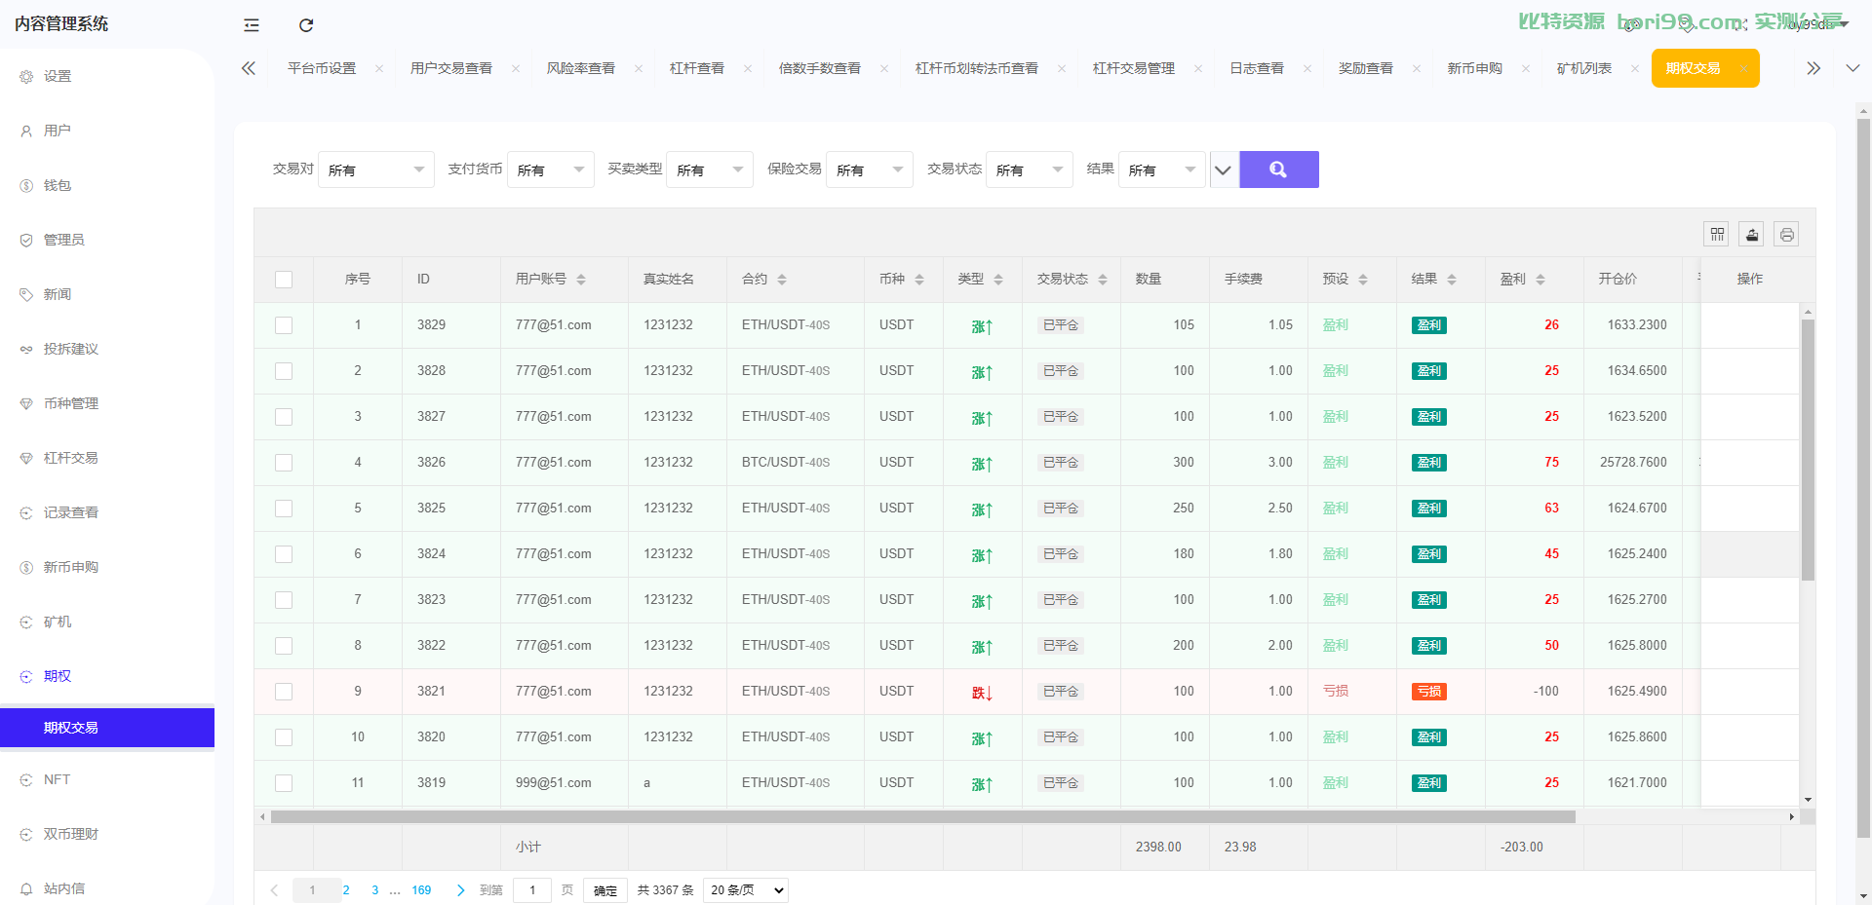Open the column filter grid icon
The image size is (1872, 905).
pyautogui.click(x=1717, y=234)
